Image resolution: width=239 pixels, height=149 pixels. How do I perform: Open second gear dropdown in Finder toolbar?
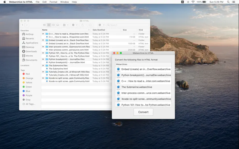(x=101, y=25)
